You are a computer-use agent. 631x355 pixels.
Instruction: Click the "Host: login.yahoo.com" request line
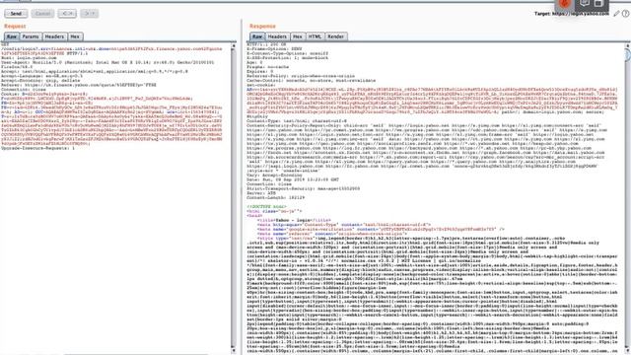click(29, 58)
